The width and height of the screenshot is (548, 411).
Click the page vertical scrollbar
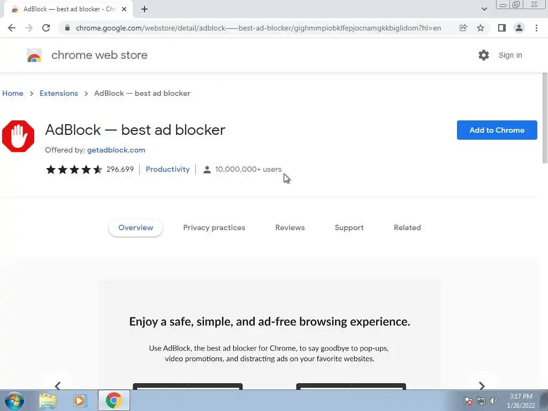tap(544, 118)
